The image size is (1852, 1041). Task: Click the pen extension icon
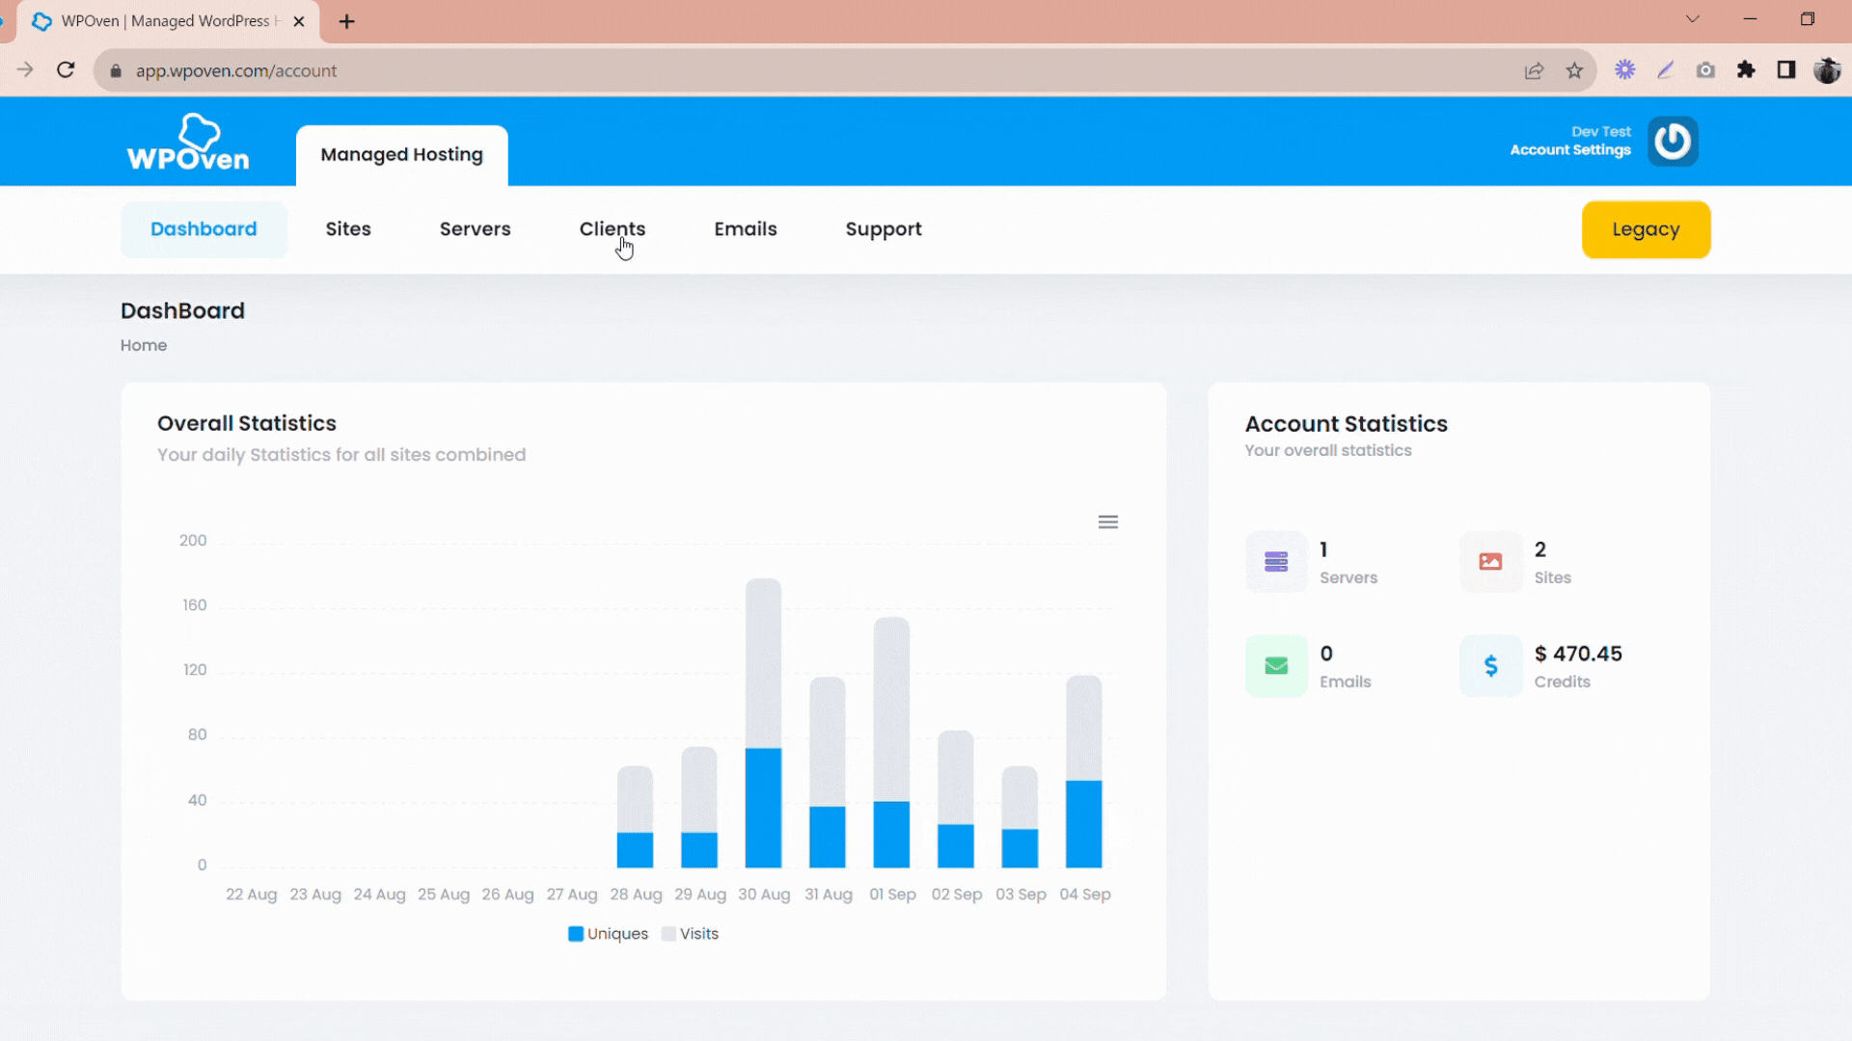click(x=1665, y=70)
